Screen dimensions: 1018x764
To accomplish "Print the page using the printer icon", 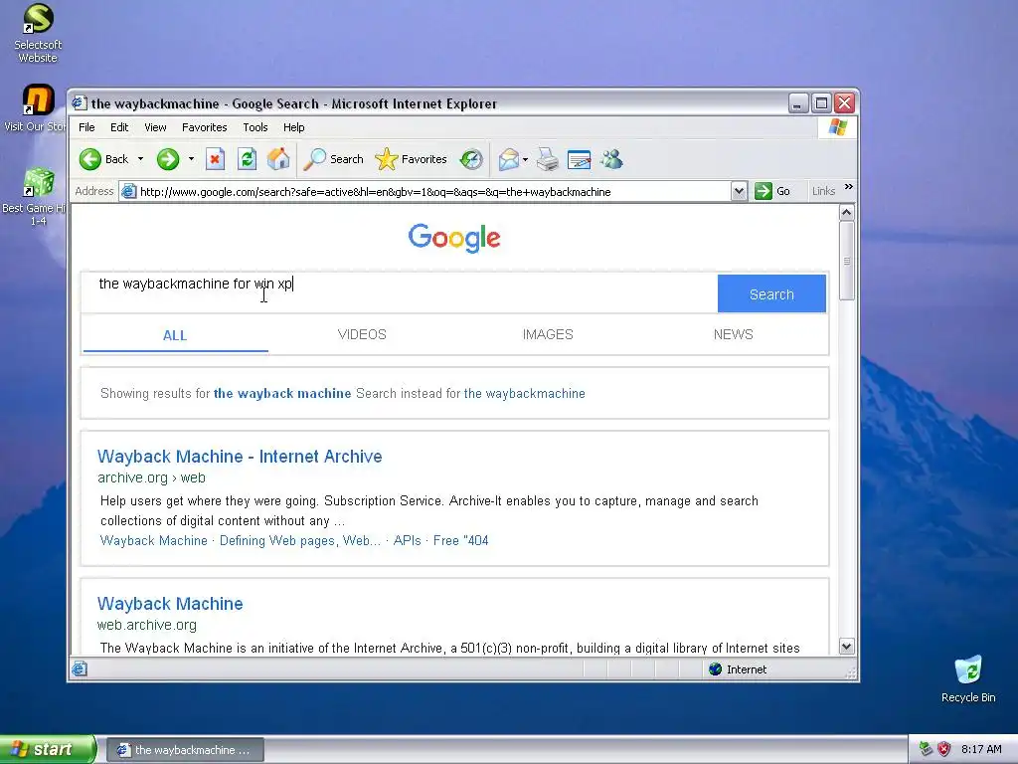I will pos(548,159).
